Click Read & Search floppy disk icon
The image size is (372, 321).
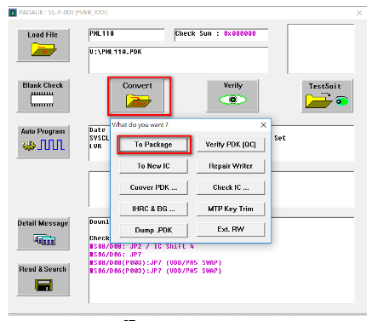pyautogui.click(x=43, y=285)
